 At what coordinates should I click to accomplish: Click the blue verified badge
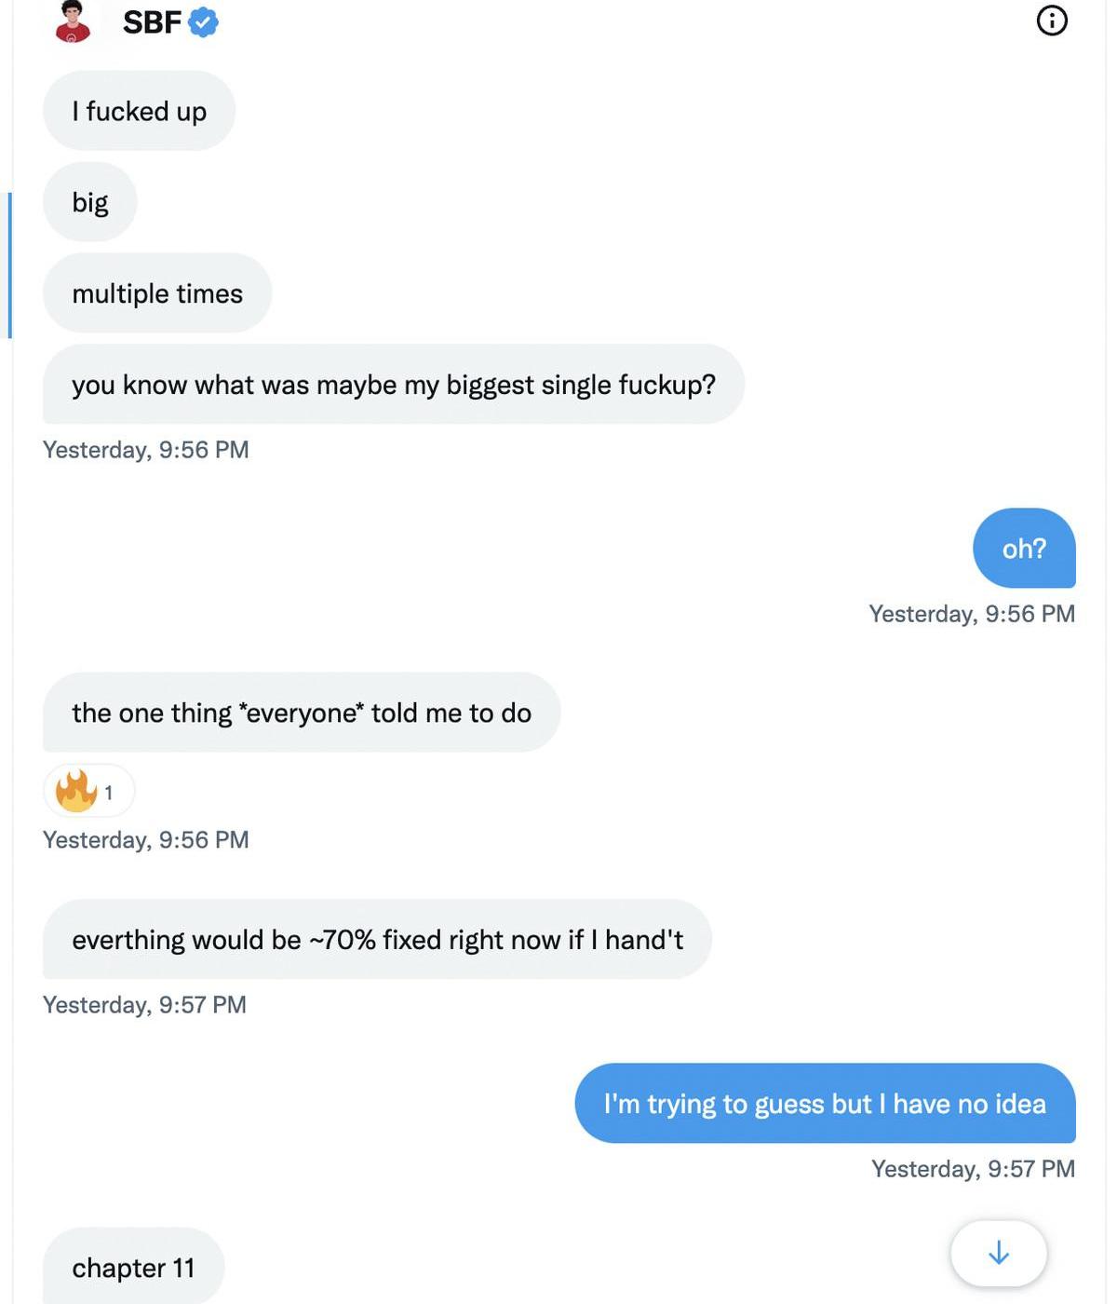click(204, 21)
